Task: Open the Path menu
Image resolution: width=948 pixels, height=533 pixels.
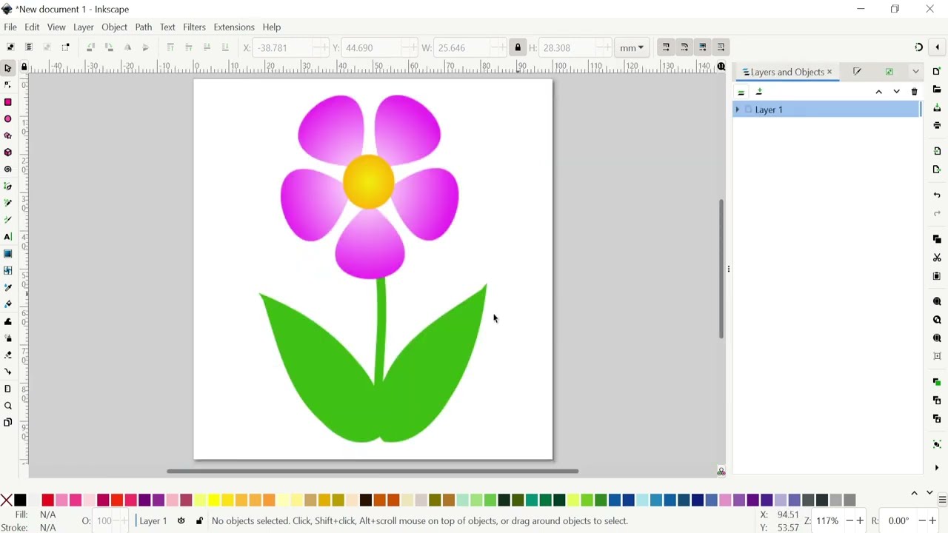Action: (x=144, y=27)
